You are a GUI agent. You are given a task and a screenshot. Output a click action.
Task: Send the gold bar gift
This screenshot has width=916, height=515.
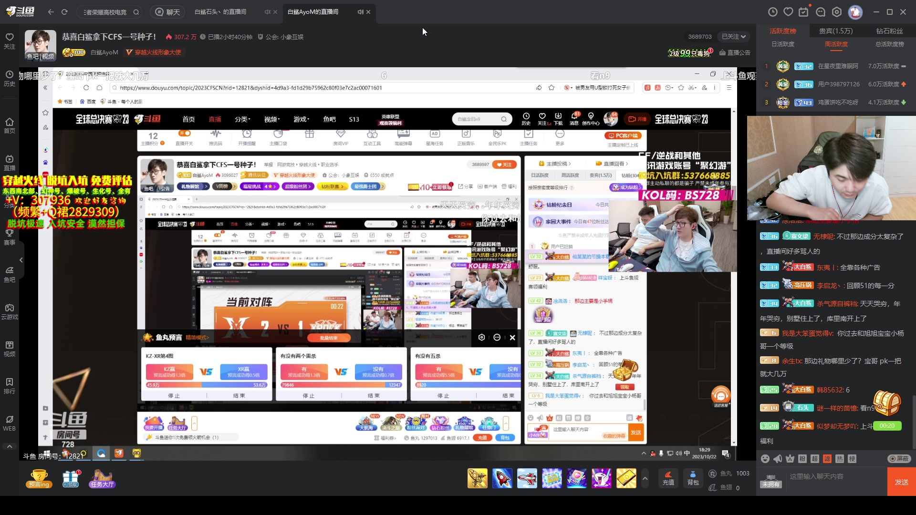[x=626, y=478]
